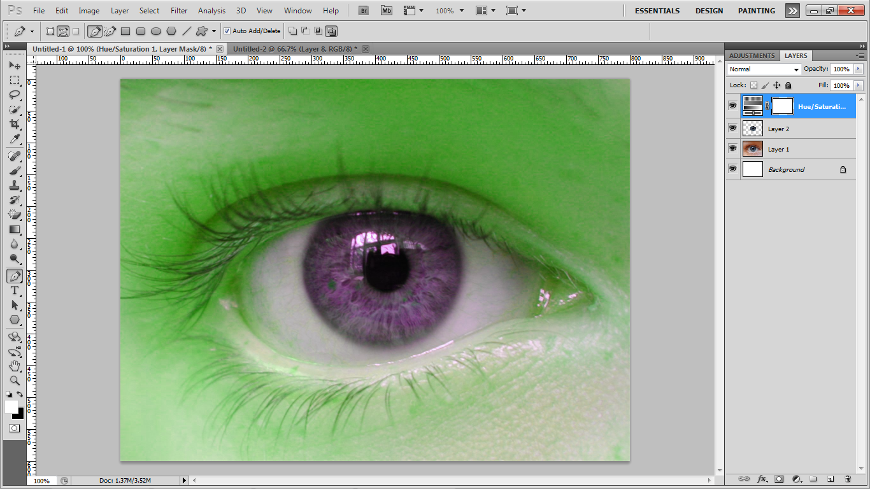
Task: Open the new adjustment layer menu
Action: (796, 479)
